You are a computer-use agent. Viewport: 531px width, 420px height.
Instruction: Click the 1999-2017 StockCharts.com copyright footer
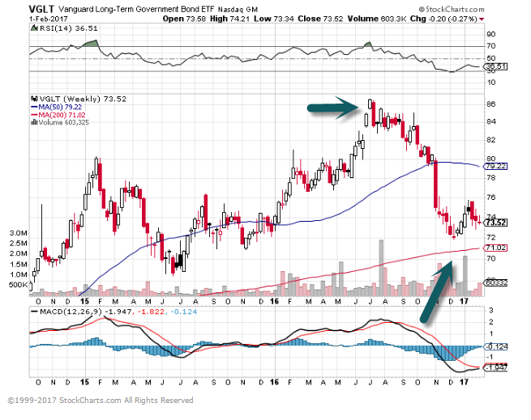(101, 401)
